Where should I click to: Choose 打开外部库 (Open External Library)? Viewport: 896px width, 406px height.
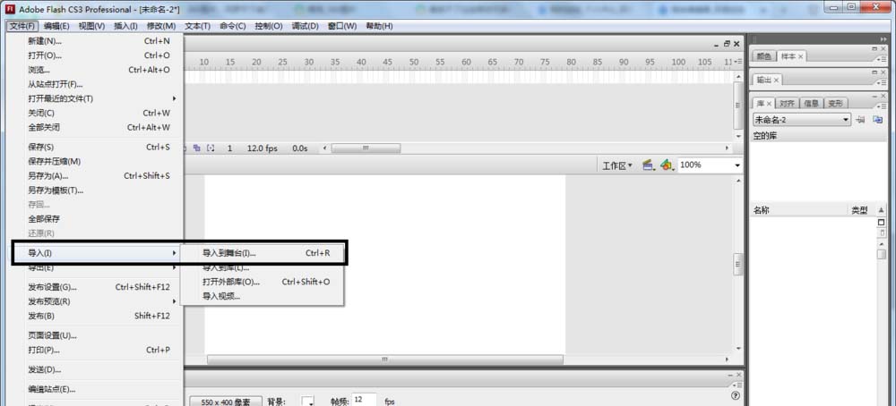(x=263, y=282)
